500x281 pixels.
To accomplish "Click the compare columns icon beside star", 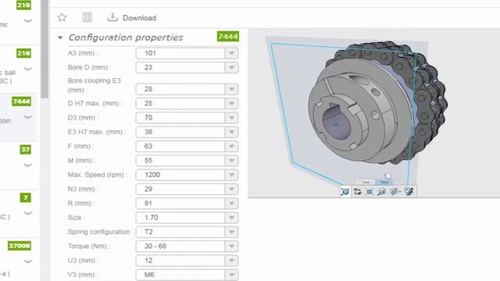I will pyautogui.click(x=87, y=17).
